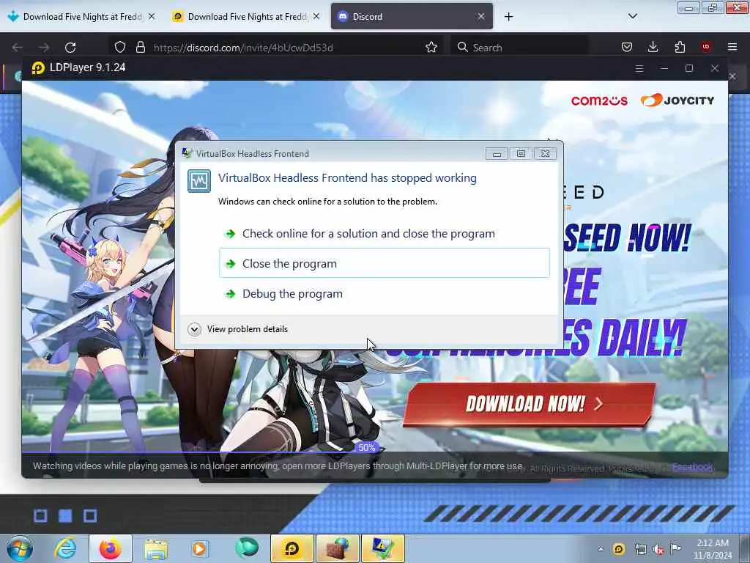Switch to LDPlayer in taskbar
The height and width of the screenshot is (563, 750).
(292, 548)
